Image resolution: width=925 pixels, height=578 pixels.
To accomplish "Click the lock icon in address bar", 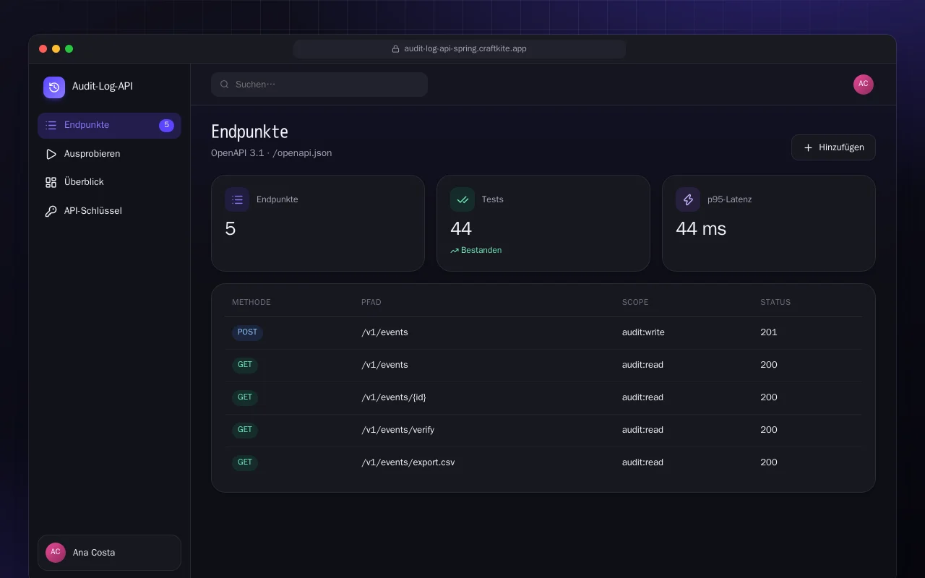I will pos(395,49).
